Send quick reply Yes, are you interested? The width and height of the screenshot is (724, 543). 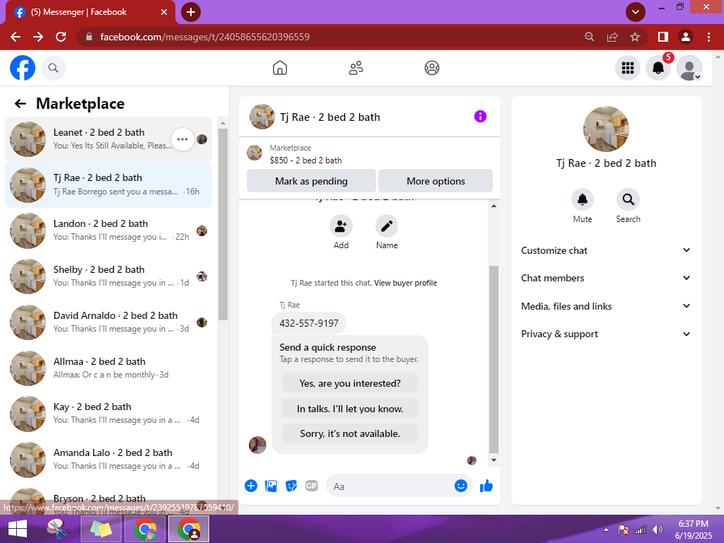point(350,383)
